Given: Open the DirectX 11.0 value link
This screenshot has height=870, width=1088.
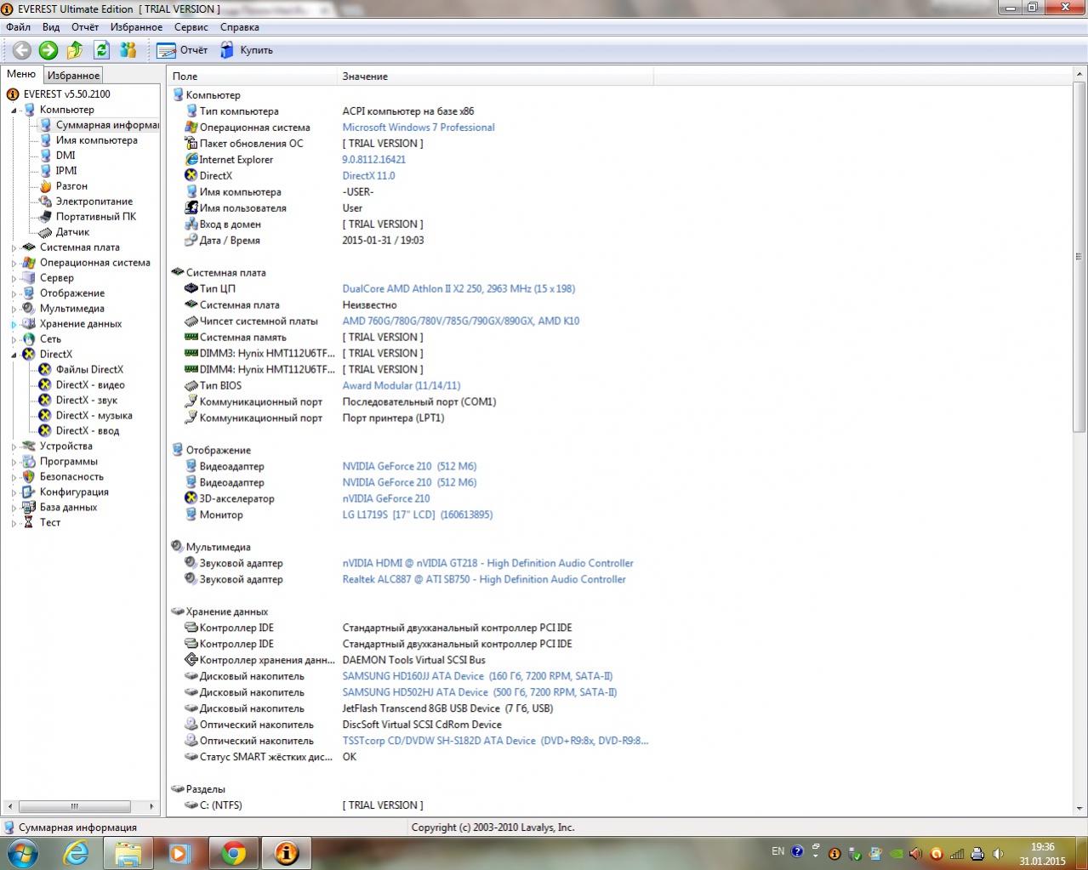Looking at the screenshot, I should [x=368, y=176].
